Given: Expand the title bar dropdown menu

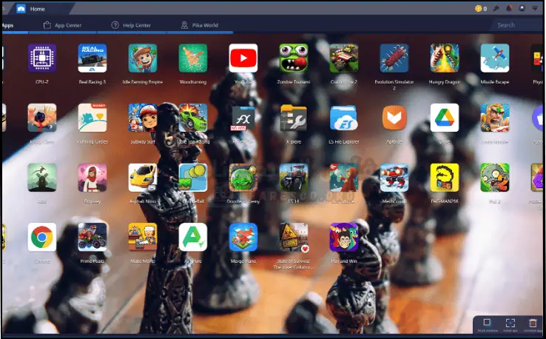Looking at the screenshot, I should coord(534,8).
